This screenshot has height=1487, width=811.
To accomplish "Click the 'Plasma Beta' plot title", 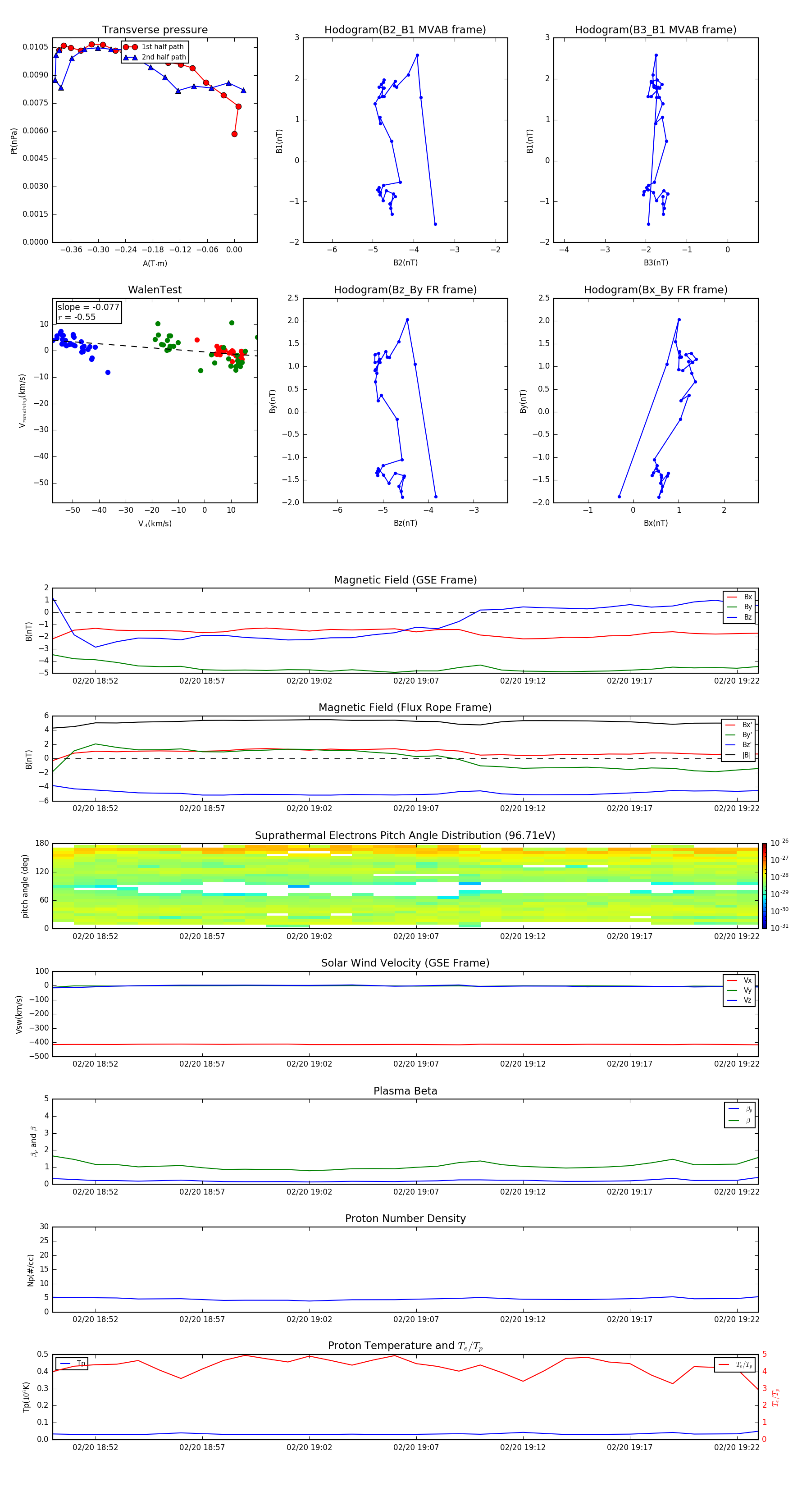I will point(405,1091).
